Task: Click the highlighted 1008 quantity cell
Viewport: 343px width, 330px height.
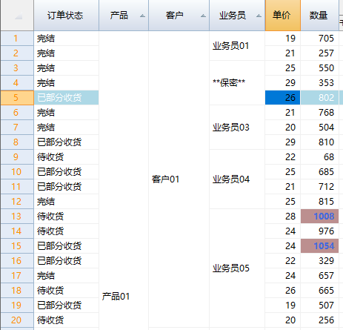Action: coord(319,217)
